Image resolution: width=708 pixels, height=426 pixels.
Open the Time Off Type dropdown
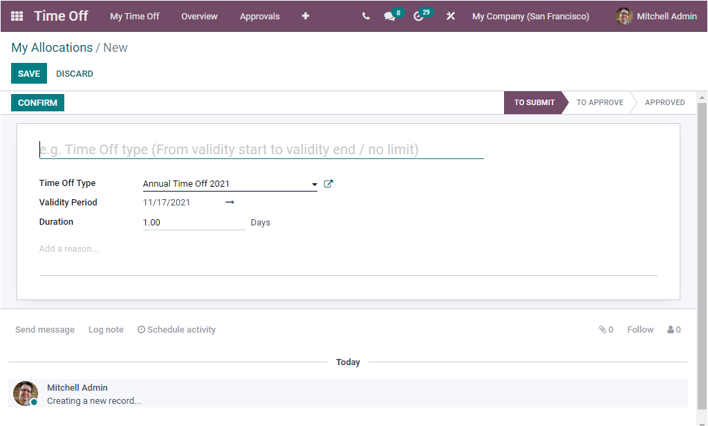pyautogui.click(x=313, y=184)
